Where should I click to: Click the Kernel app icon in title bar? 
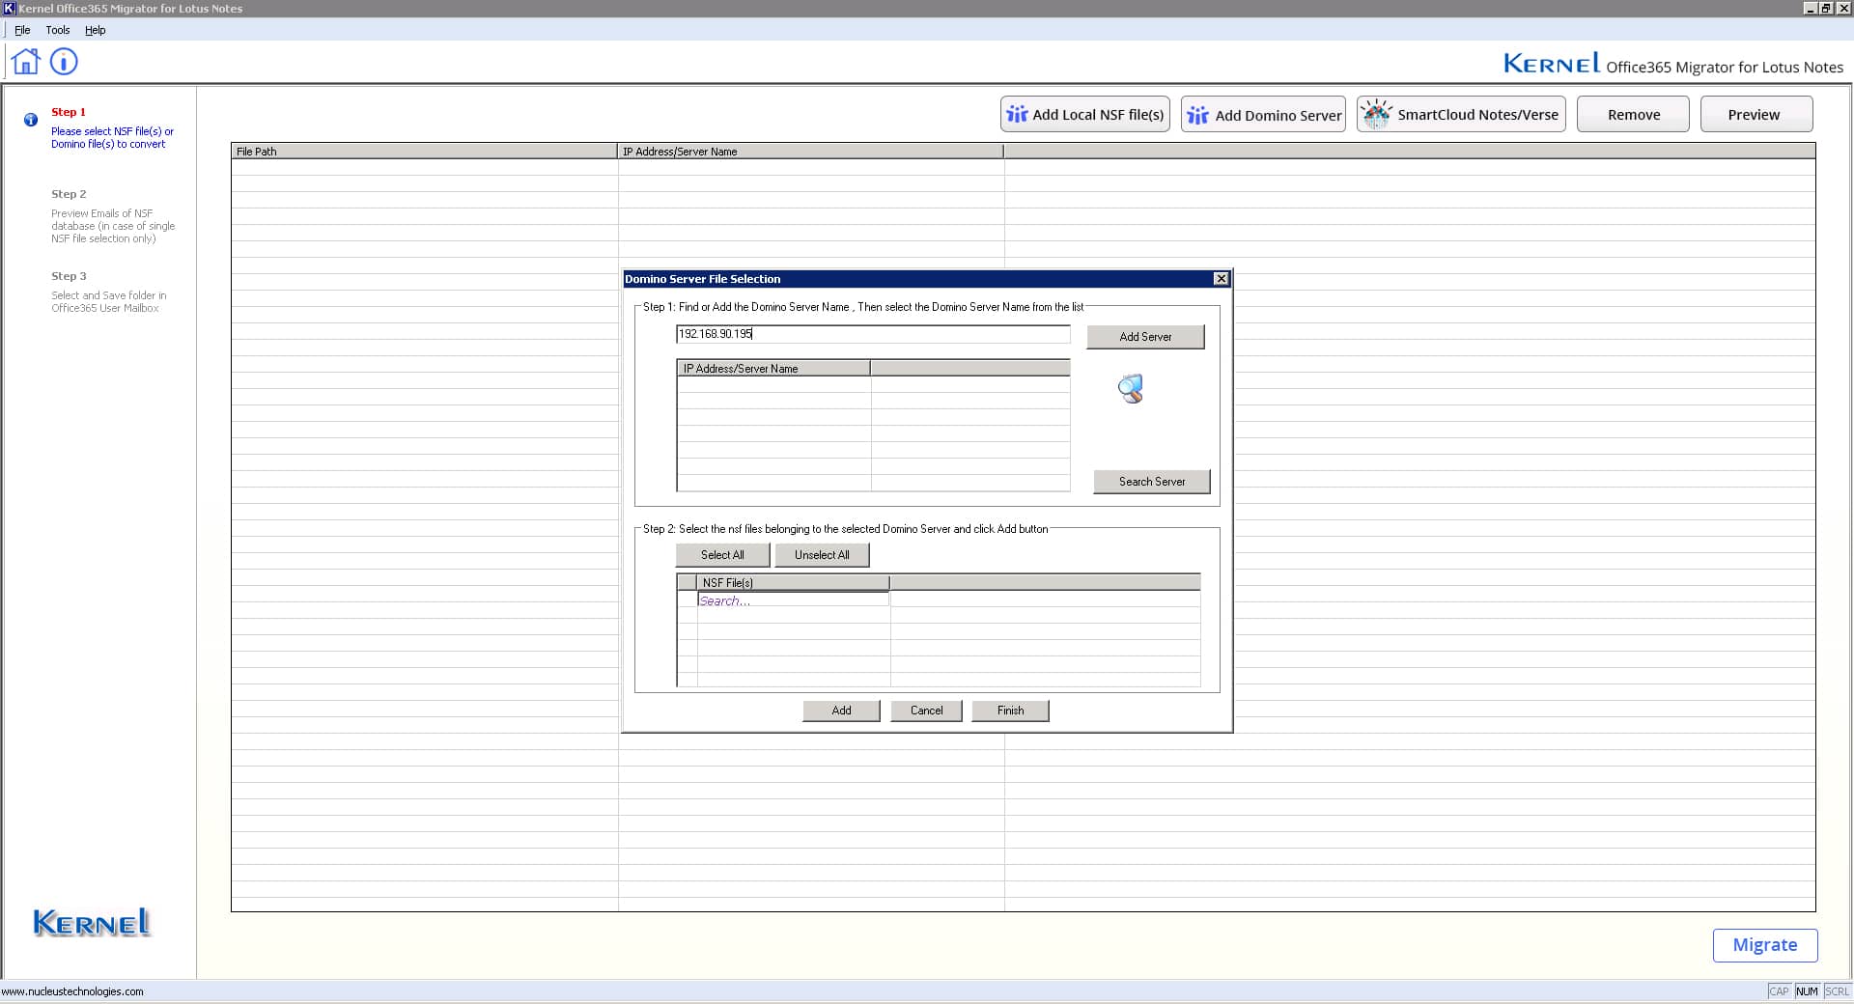[10, 9]
